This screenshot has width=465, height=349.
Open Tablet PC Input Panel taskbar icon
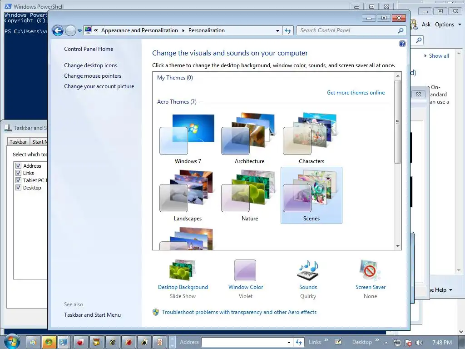(x=338, y=342)
